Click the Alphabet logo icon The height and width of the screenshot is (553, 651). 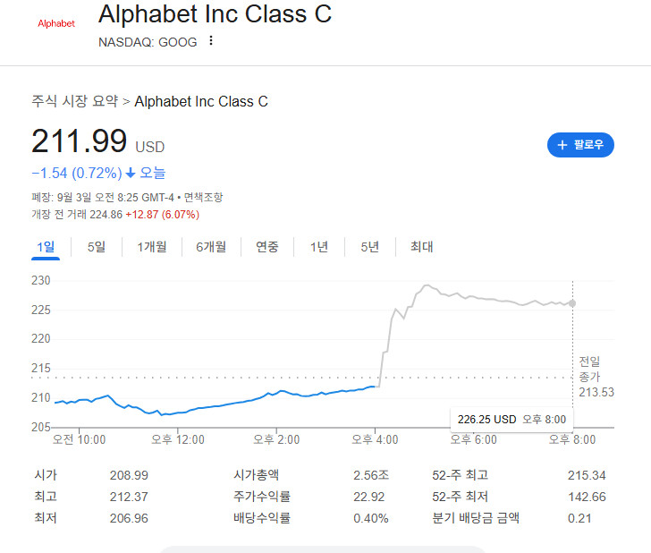pos(55,23)
